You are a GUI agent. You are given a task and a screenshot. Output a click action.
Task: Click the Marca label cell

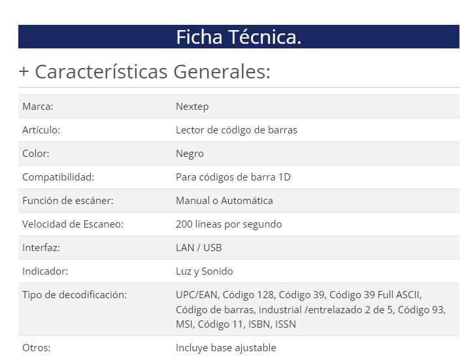(38, 106)
